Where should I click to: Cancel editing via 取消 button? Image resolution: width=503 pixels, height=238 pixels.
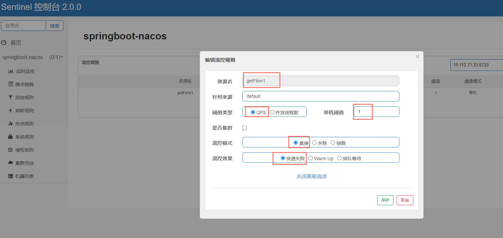coord(405,200)
